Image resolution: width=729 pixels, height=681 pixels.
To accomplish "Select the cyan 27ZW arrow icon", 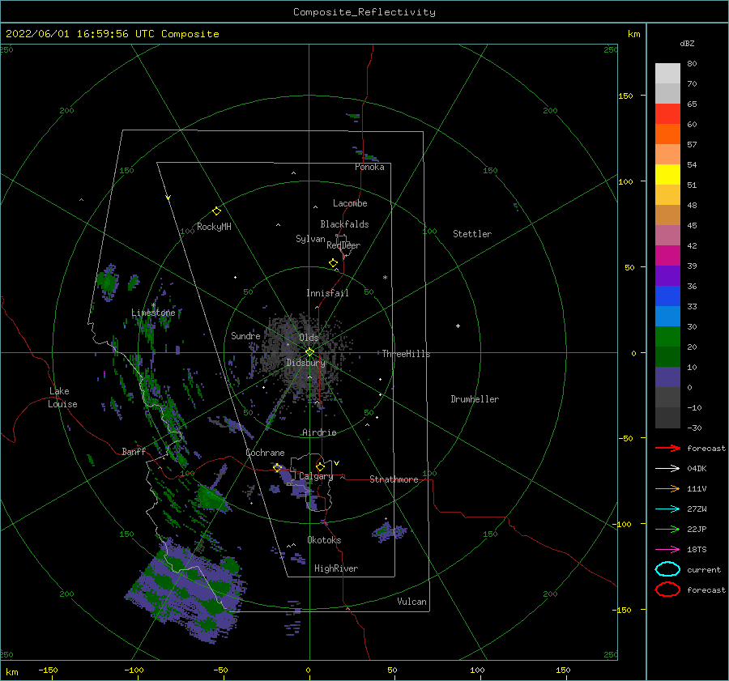I will click(x=667, y=509).
